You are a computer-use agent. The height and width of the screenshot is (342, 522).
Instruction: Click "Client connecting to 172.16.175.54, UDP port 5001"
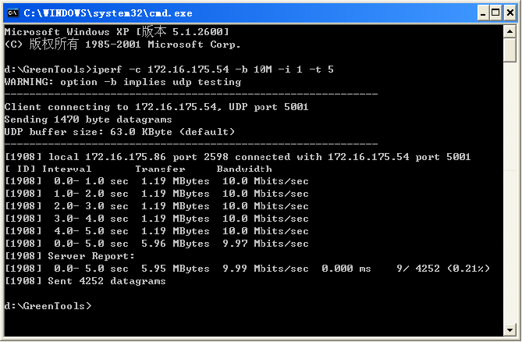(x=157, y=107)
